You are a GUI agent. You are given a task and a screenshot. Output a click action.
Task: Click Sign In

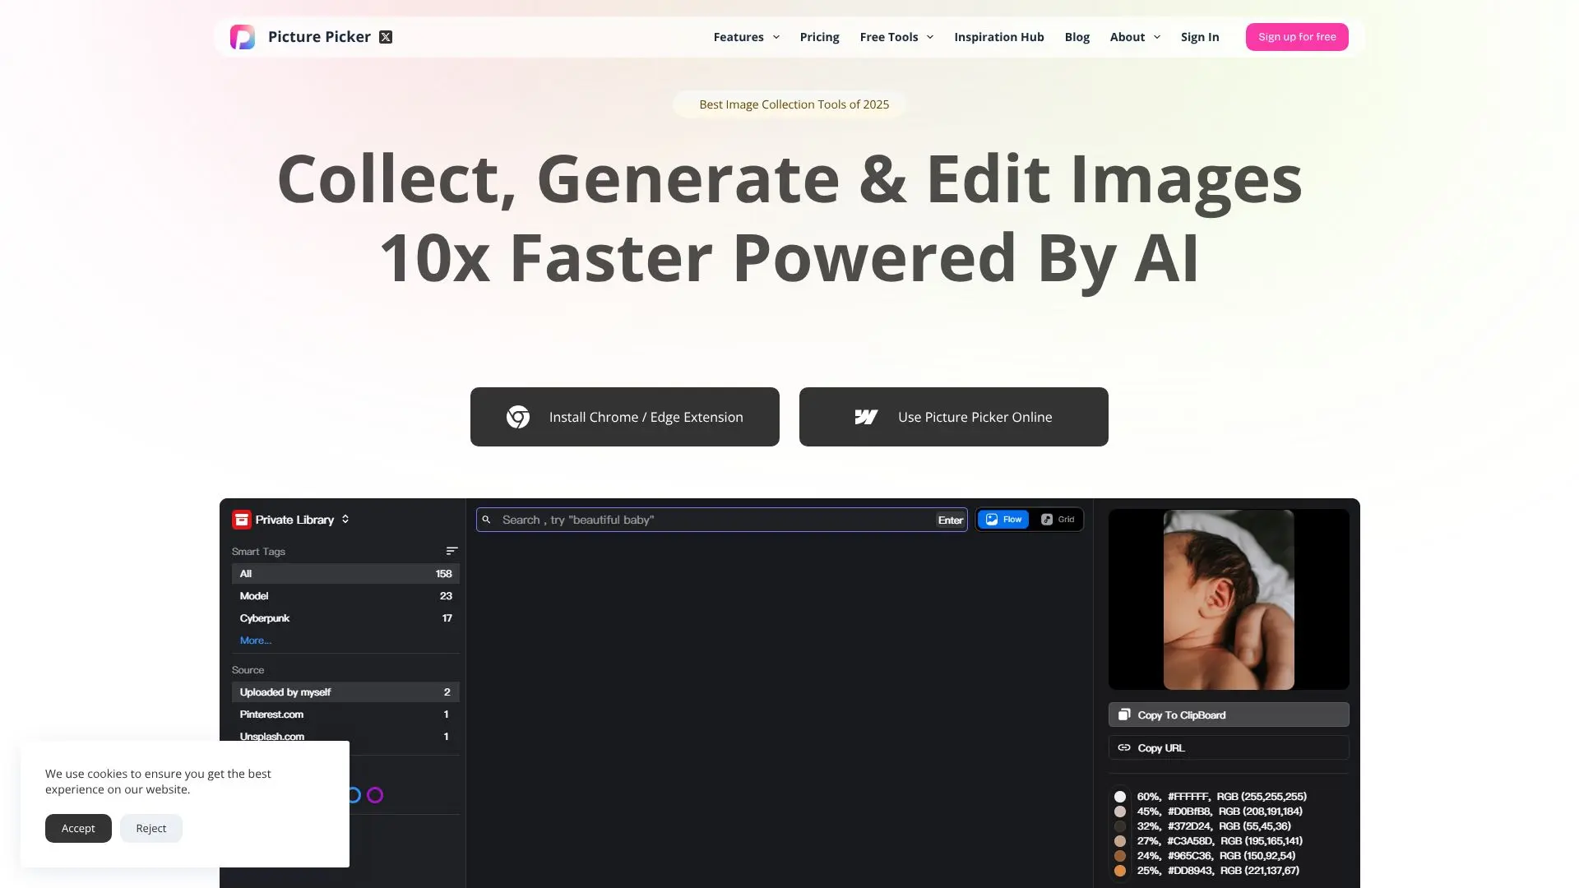coord(1200,37)
